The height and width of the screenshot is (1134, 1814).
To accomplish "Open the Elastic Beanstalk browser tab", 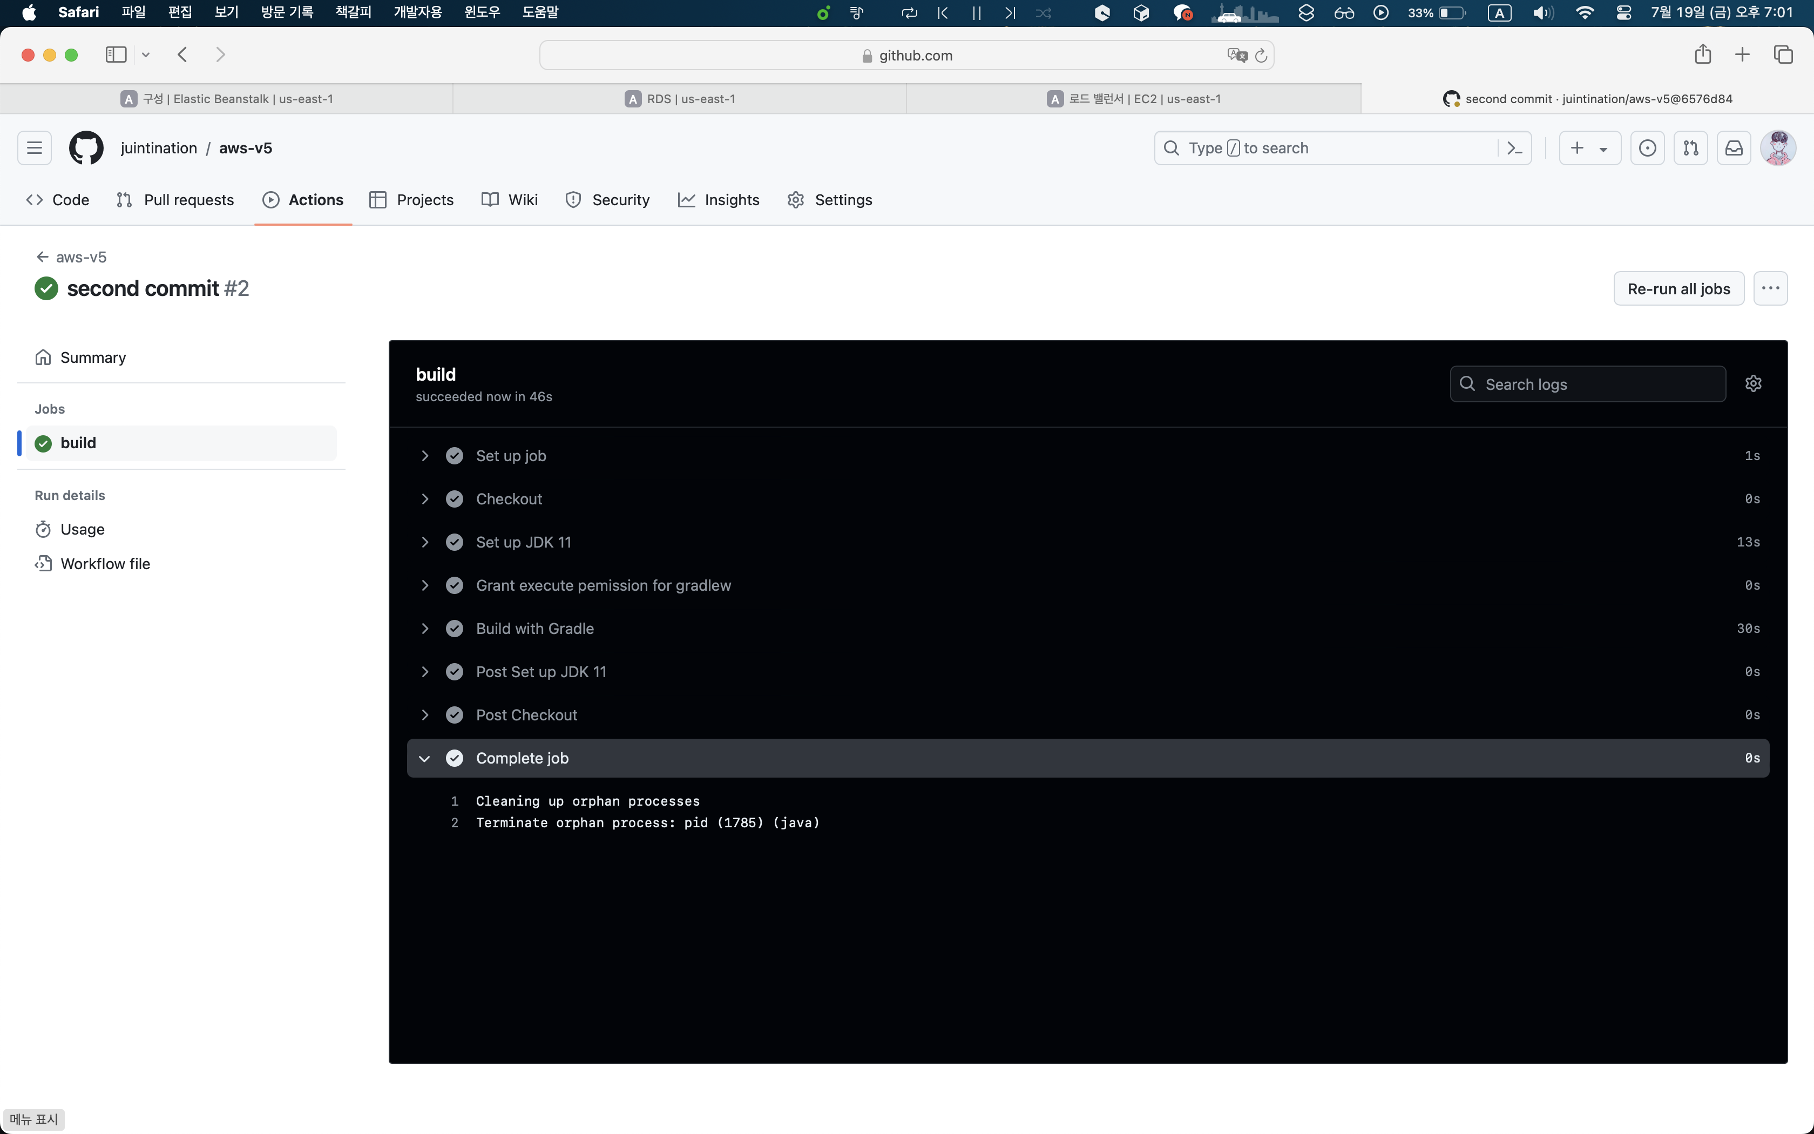I will click(227, 99).
